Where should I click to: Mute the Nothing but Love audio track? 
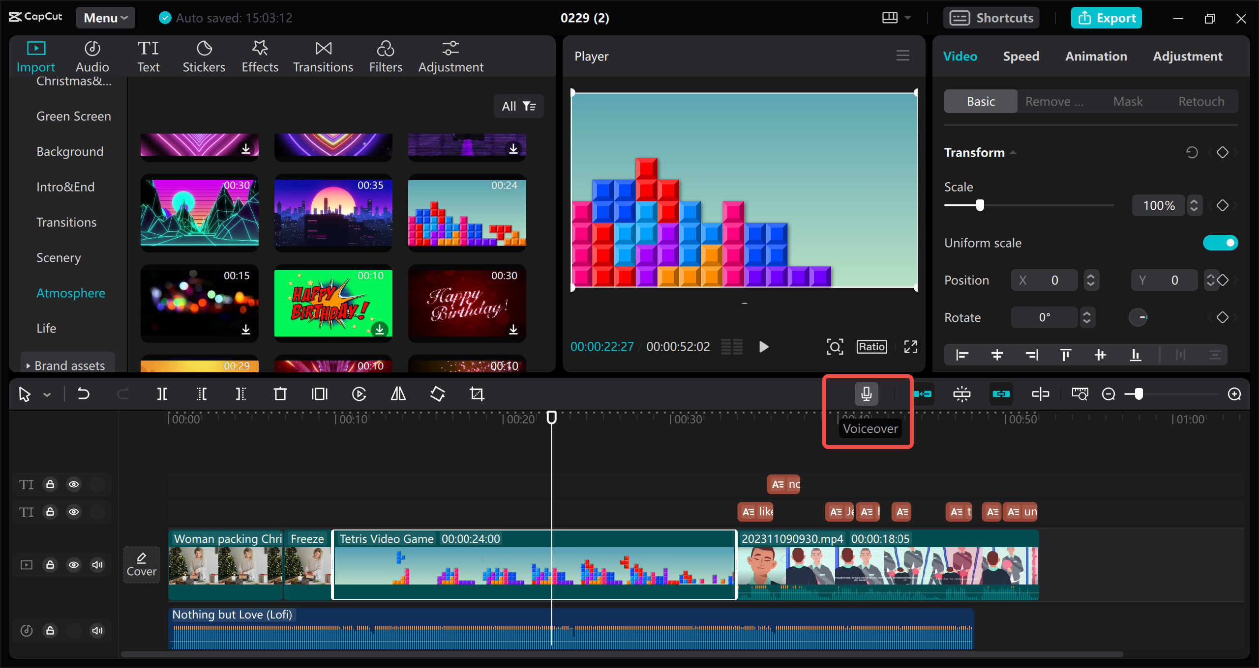pyautogui.click(x=97, y=630)
